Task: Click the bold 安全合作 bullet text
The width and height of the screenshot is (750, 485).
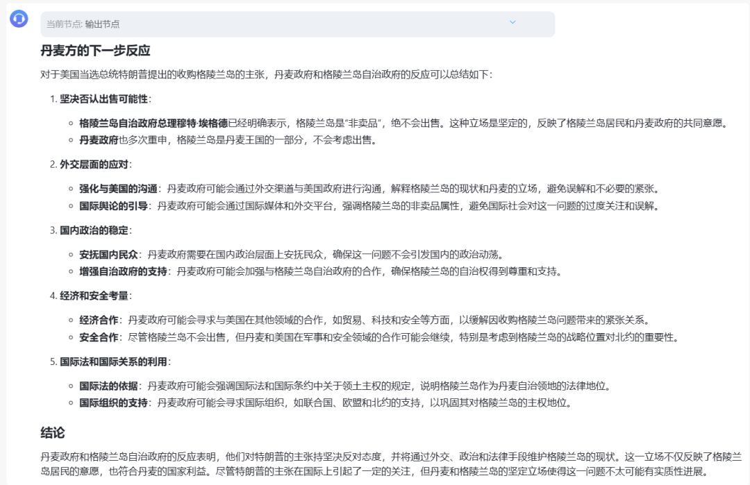Action: click(x=99, y=337)
